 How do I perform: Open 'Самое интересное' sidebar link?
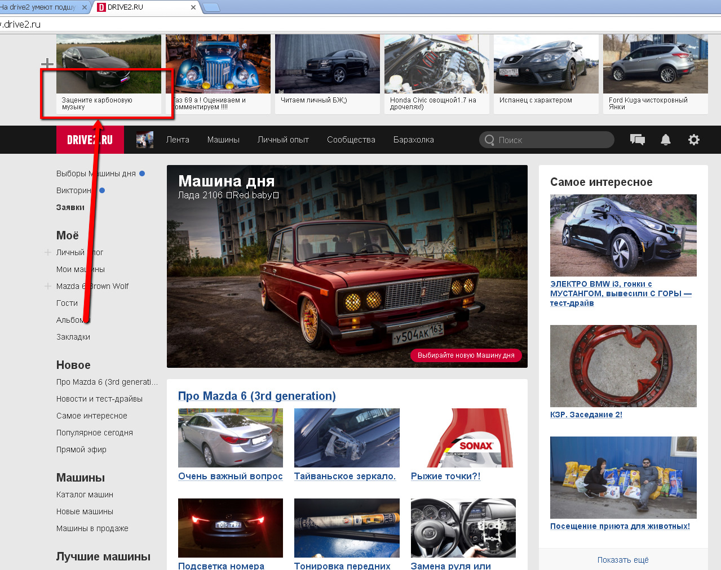click(x=92, y=416)
